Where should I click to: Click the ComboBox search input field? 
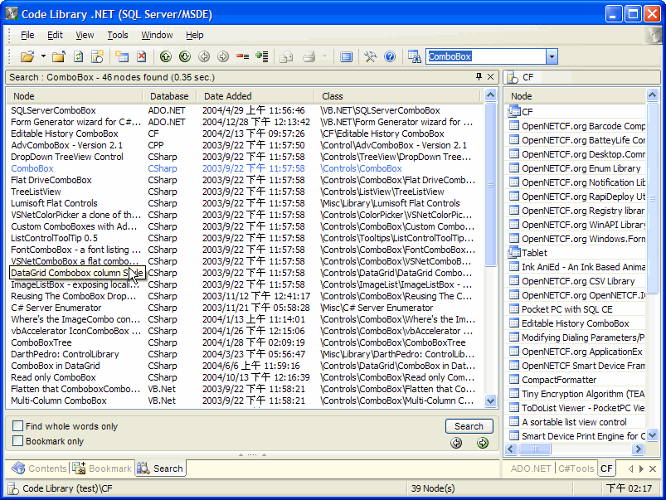[486, 56]
